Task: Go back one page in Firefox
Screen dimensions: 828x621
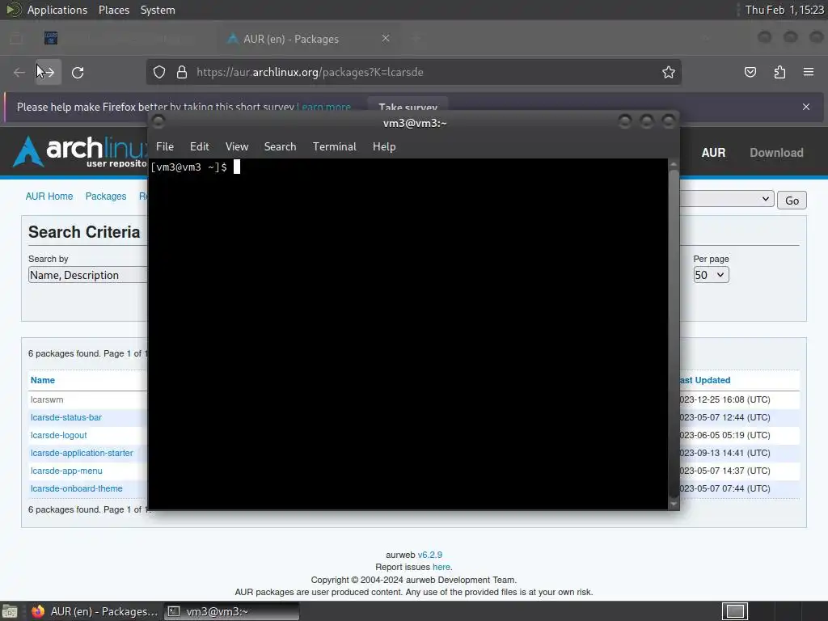Action: click(x=19, y=72)
